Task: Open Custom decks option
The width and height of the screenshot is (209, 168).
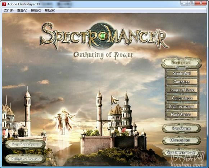Action: coord(182,98)
